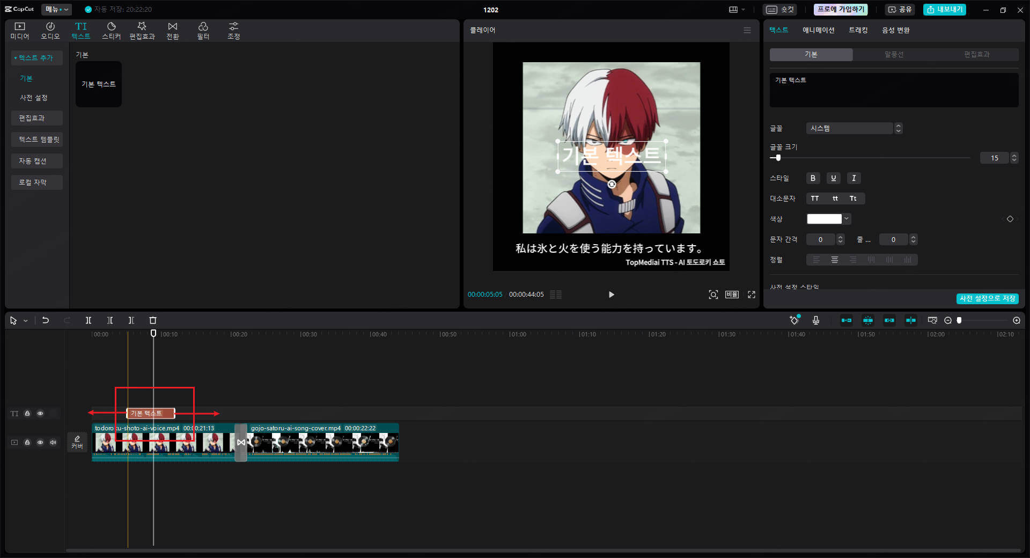Click 프로에 가입하기 button

841,10
